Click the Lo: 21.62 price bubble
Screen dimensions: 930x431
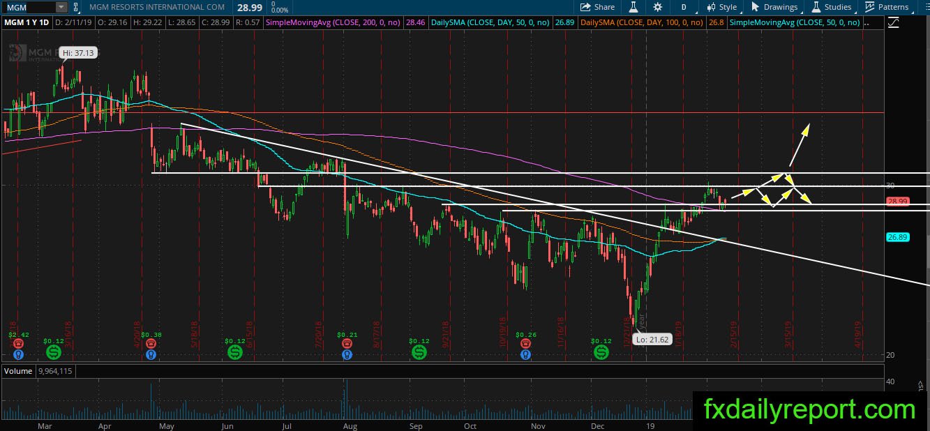coord(652,340)
